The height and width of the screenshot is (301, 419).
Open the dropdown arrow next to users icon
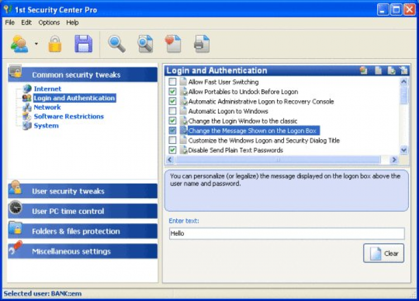coord(36,44)
